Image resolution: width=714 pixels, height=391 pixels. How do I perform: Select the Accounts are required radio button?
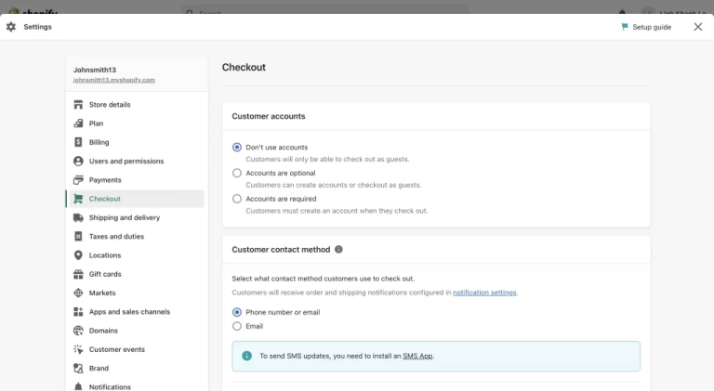tap(237, 199)
